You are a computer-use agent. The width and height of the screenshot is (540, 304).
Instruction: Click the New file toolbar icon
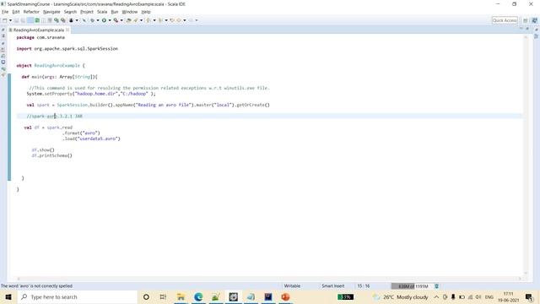(4, 20)
